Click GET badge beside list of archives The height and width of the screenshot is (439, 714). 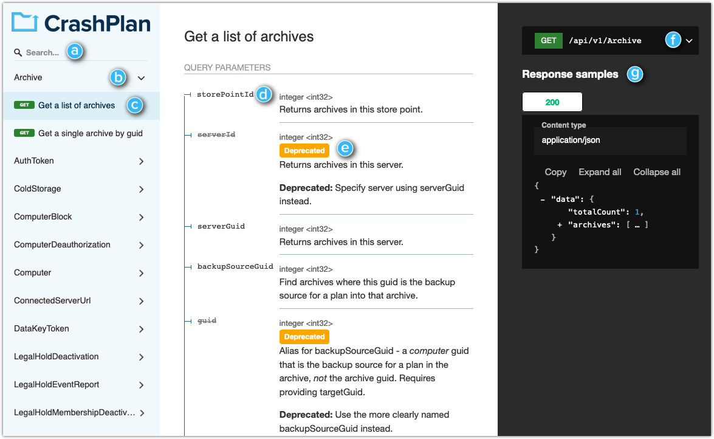pos(24,105)
